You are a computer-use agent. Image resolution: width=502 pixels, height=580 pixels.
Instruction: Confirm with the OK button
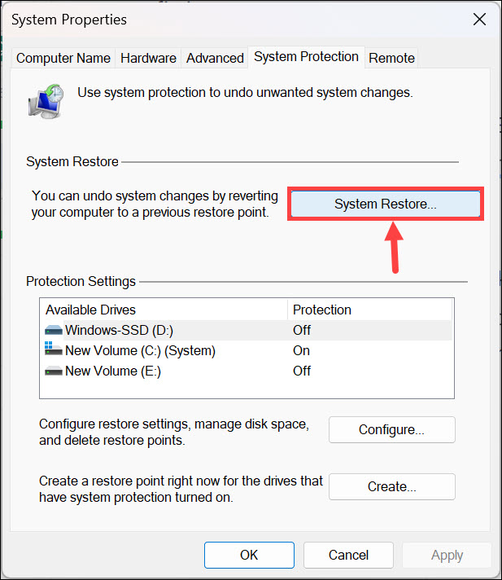point(249,555)
